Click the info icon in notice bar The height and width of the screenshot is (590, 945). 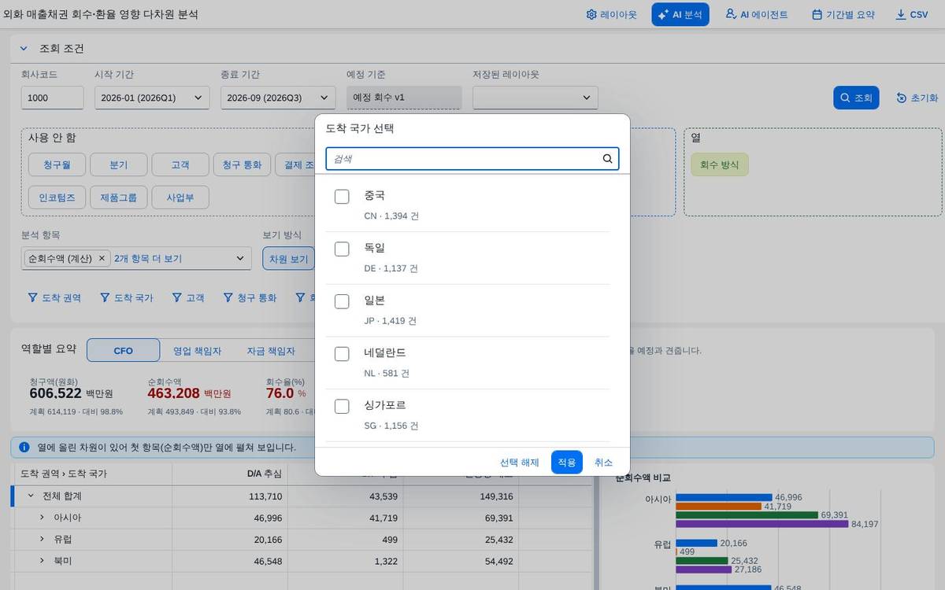click(x=24, y=448)
